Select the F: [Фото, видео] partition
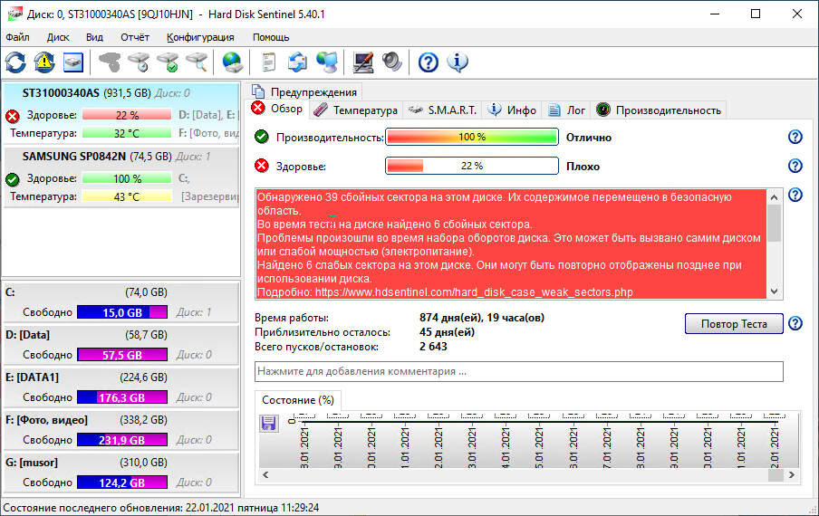819x516 pixels. (x=121, y=430)
